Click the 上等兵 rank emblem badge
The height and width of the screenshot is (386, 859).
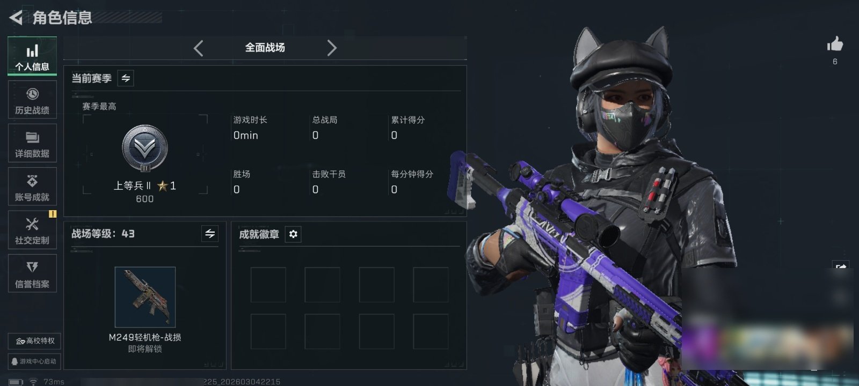click(145, 149)
